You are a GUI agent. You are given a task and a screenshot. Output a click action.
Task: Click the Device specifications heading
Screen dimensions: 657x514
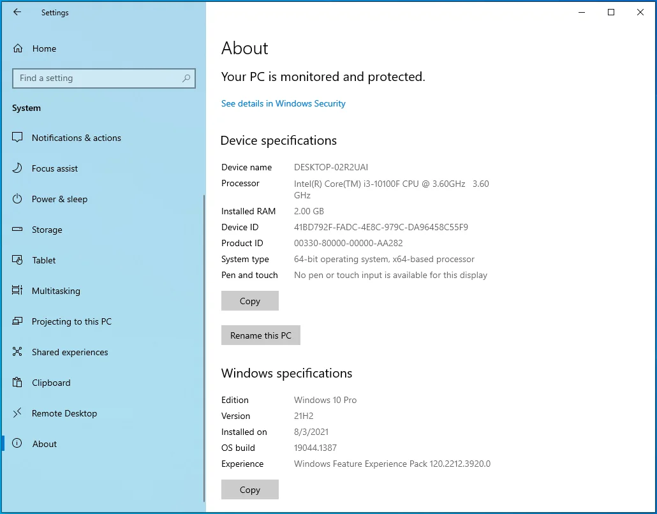coord(279,140)
